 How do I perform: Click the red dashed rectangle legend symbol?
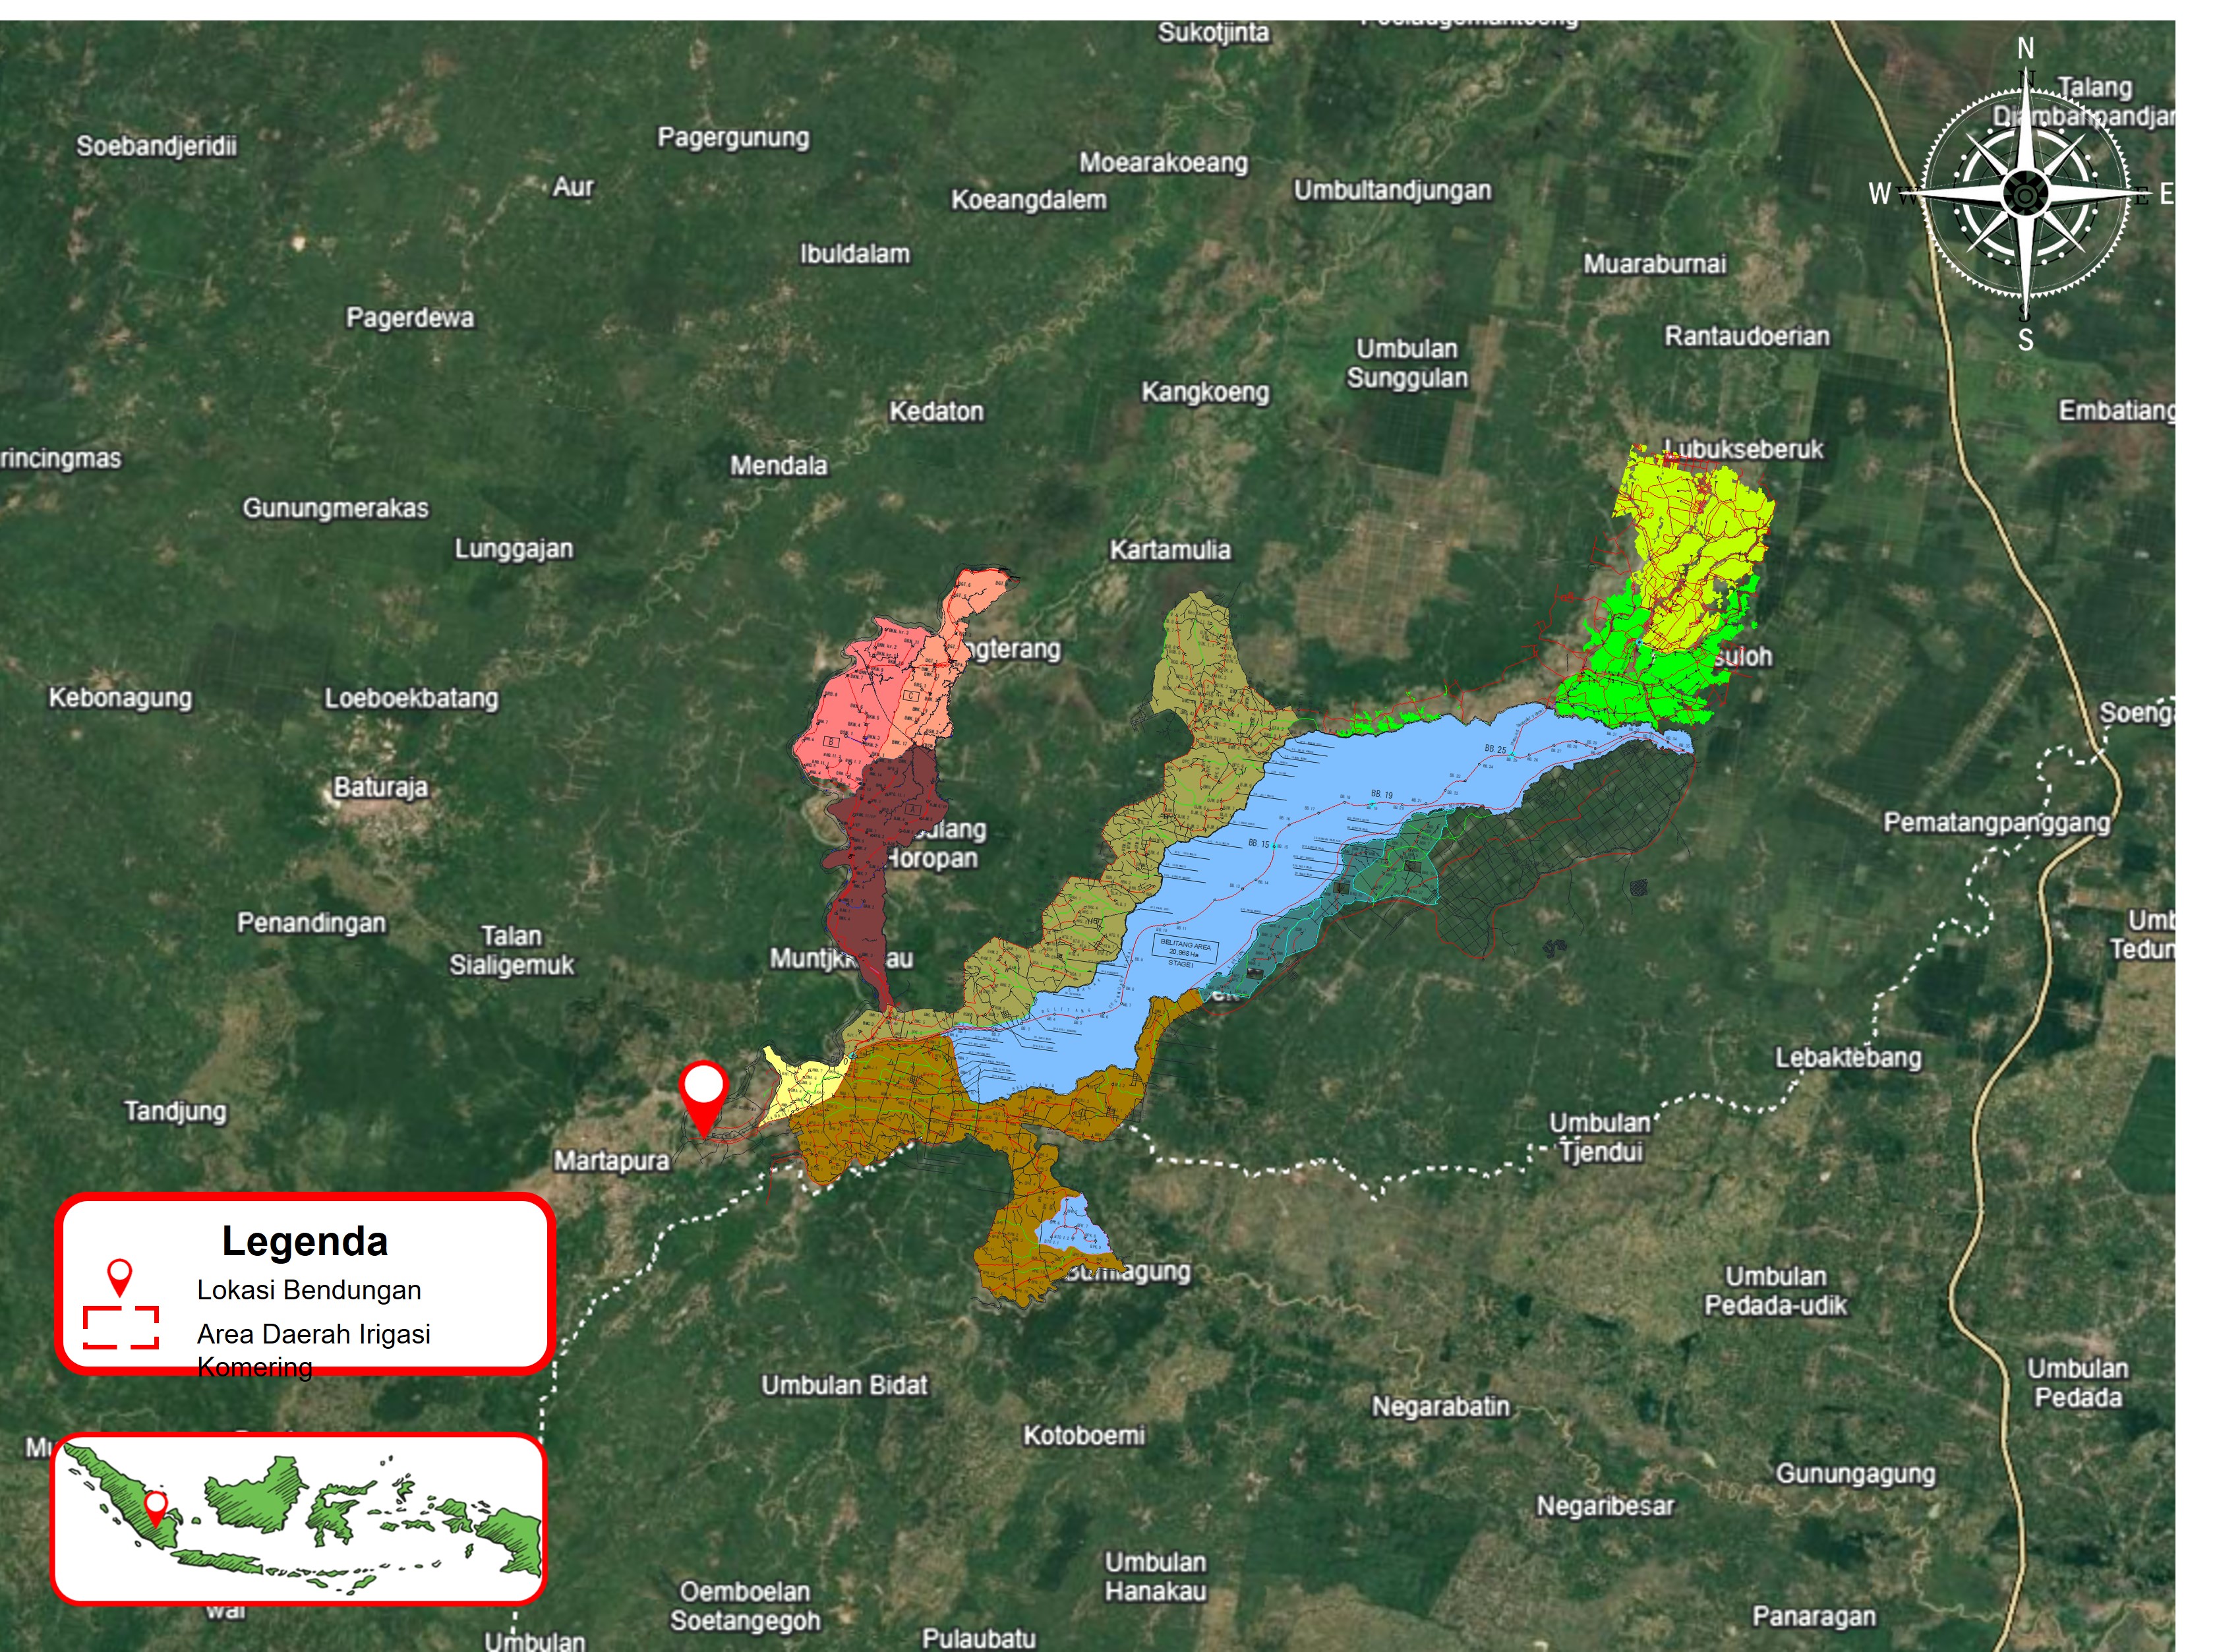click(x=121, y=1327)
